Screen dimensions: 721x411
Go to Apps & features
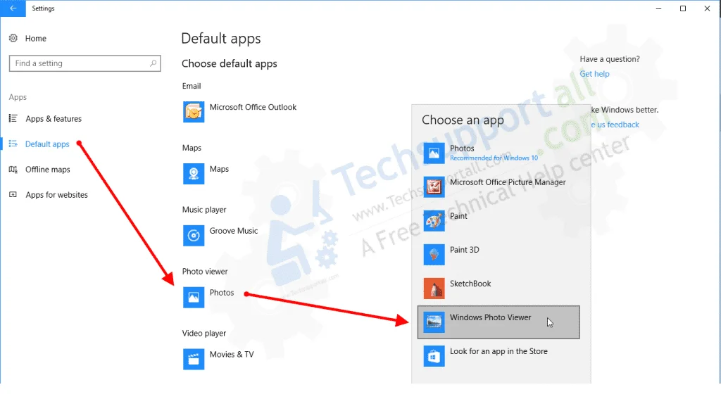click(x=54, y=119)
